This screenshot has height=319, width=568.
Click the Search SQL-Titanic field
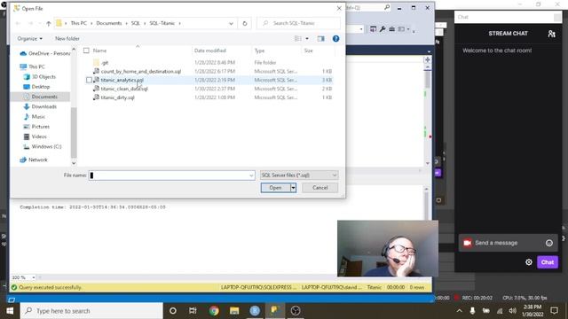coord(299,23)
